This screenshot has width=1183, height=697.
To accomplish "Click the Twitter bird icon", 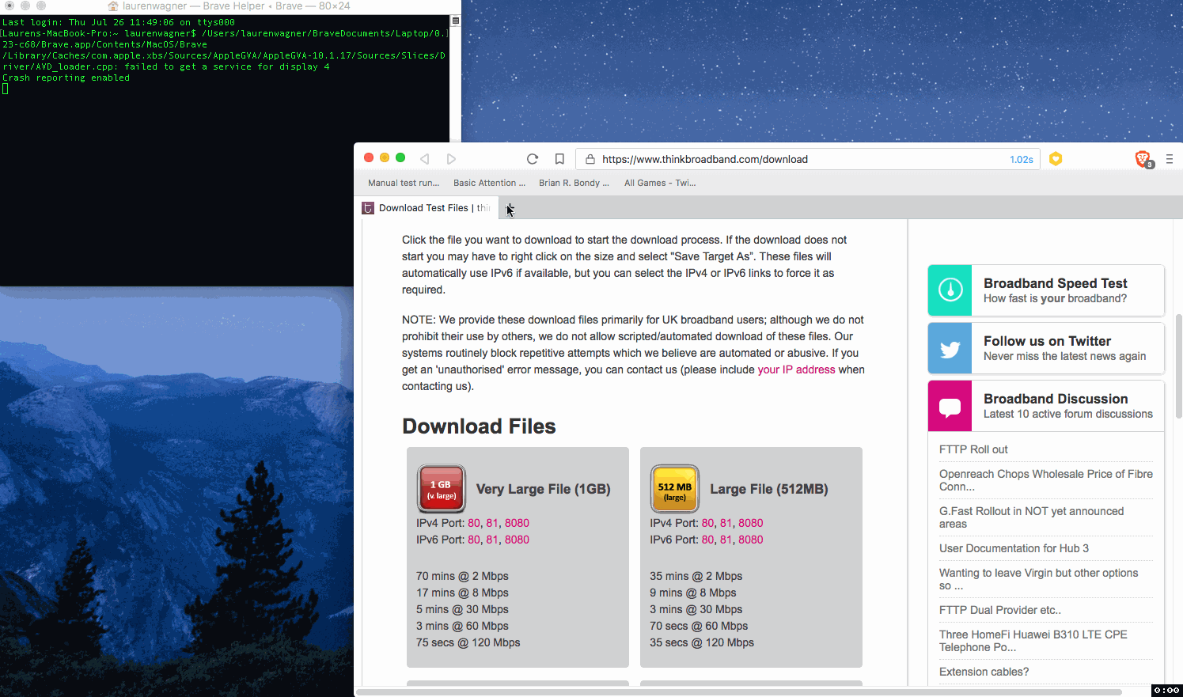I will click(950, 348).
